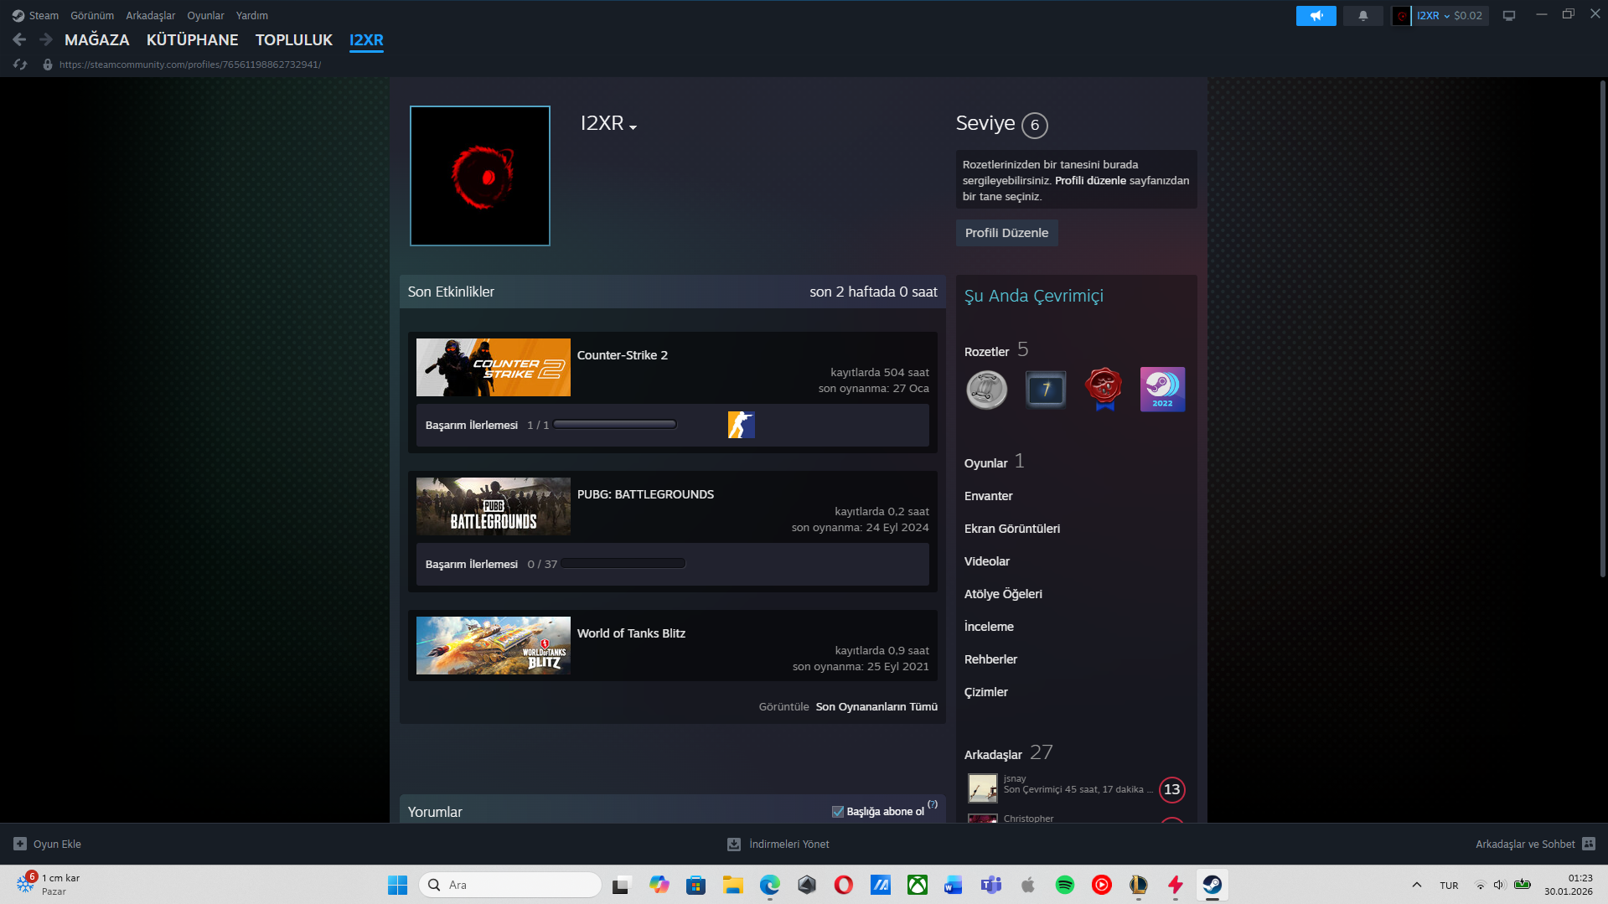Show hidden system tray icons chevron

click(1417, 885)
